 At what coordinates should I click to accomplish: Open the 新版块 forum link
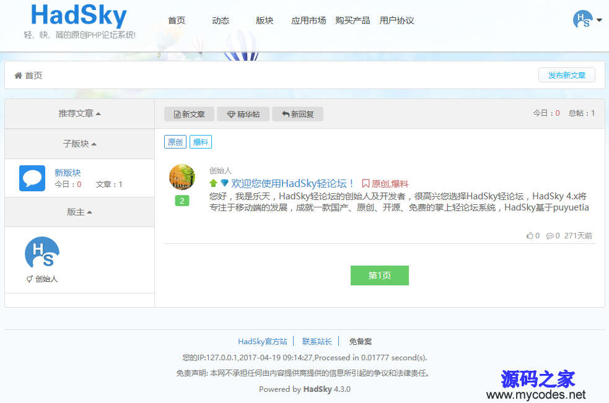[68, 173]
